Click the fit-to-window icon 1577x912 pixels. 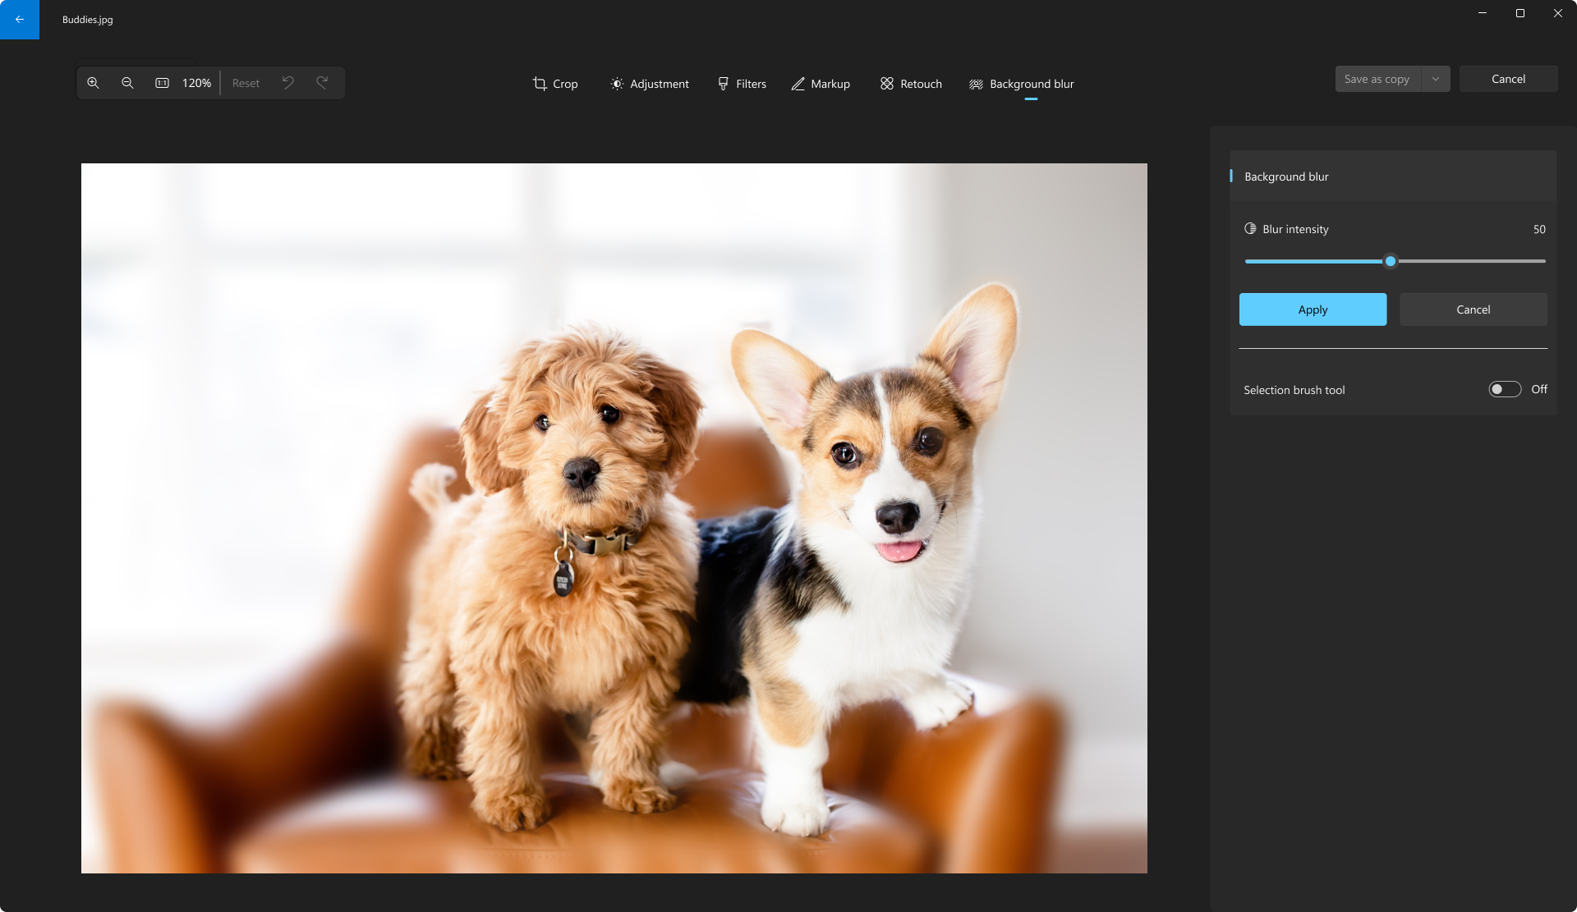pyautogui.click(x=161, y=83)
